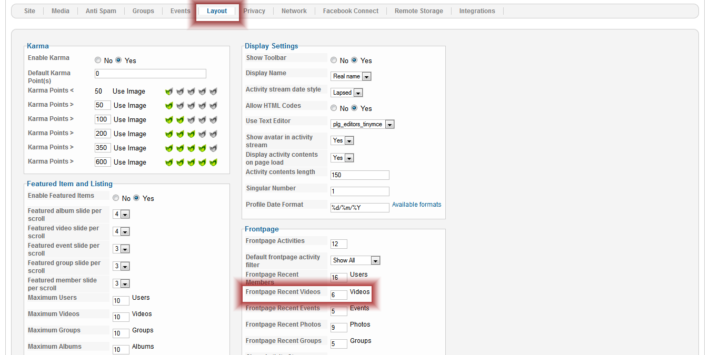Click karma leaf image for Points > 50
Image resolution: width=710 pixels, height=355 pixels.
191,106
